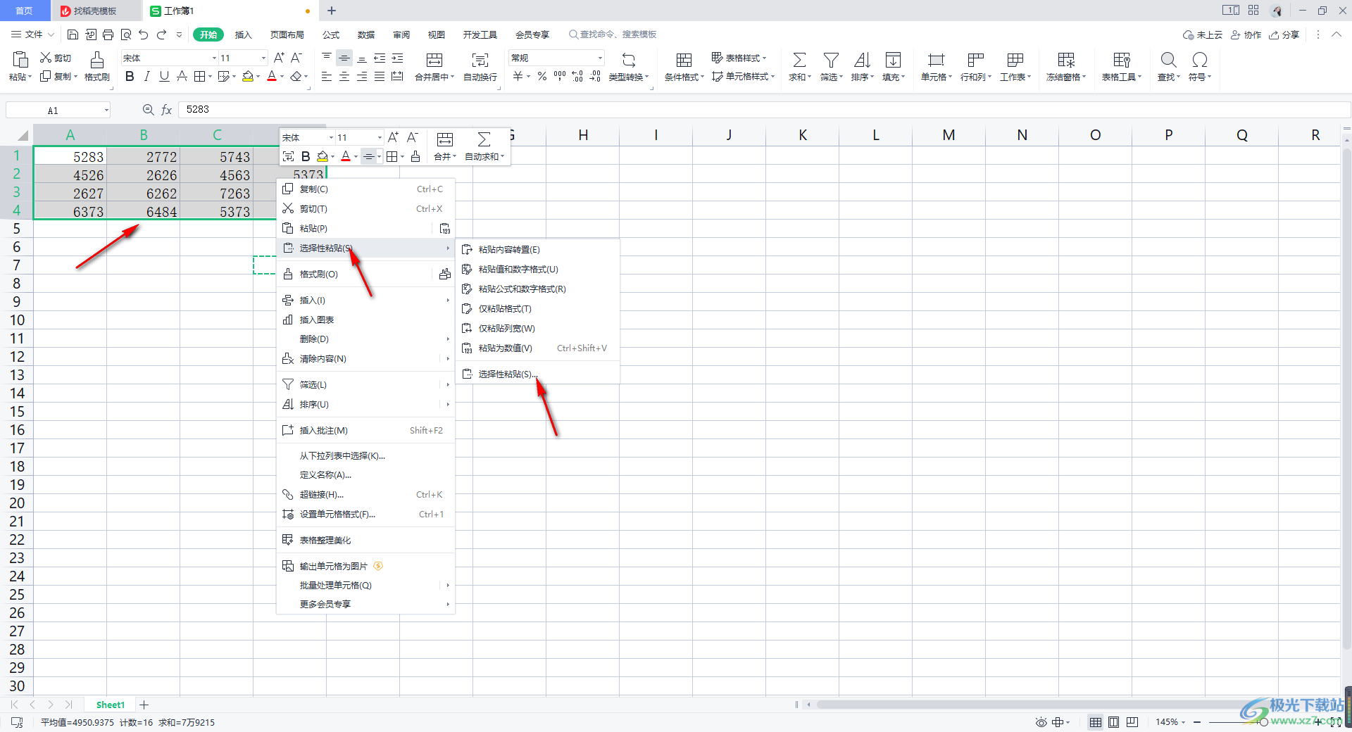The height and width of the screenshot is (732, 1352).
Task: Select 粘贴内容转置(E) in submenu
Action: [538, 250]
